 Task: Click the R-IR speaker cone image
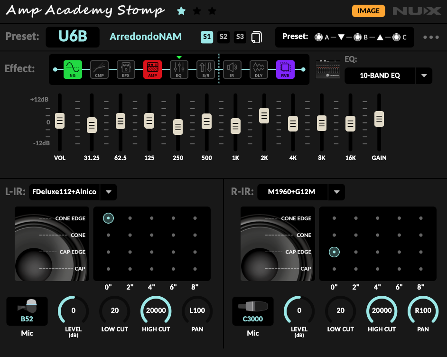pos(278,244)
